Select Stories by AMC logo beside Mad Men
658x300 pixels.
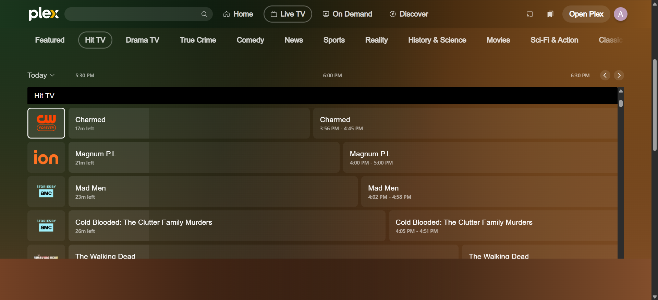[x=46, y=192]
